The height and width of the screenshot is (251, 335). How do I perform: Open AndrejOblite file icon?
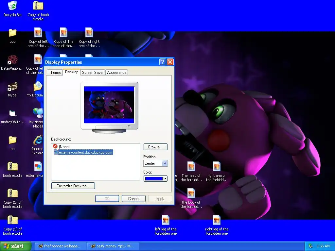(12, 113)
